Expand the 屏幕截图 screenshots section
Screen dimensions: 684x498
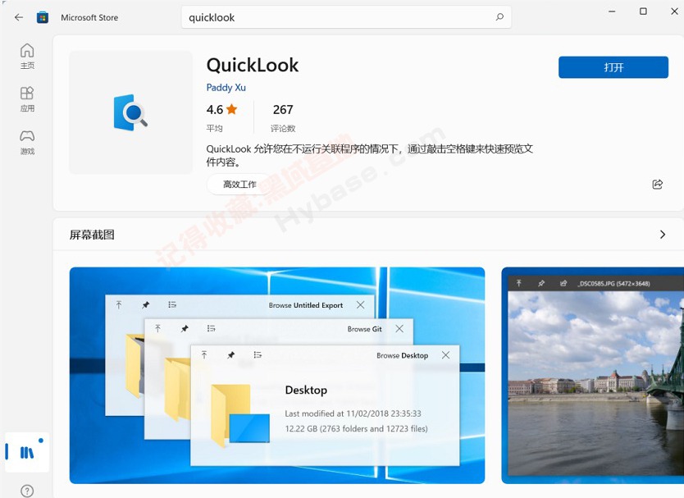[662, 235]
